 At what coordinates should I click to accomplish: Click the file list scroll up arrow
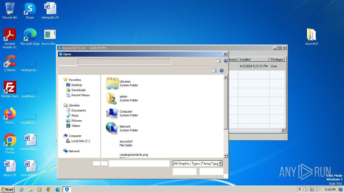(x=225, y=77)
